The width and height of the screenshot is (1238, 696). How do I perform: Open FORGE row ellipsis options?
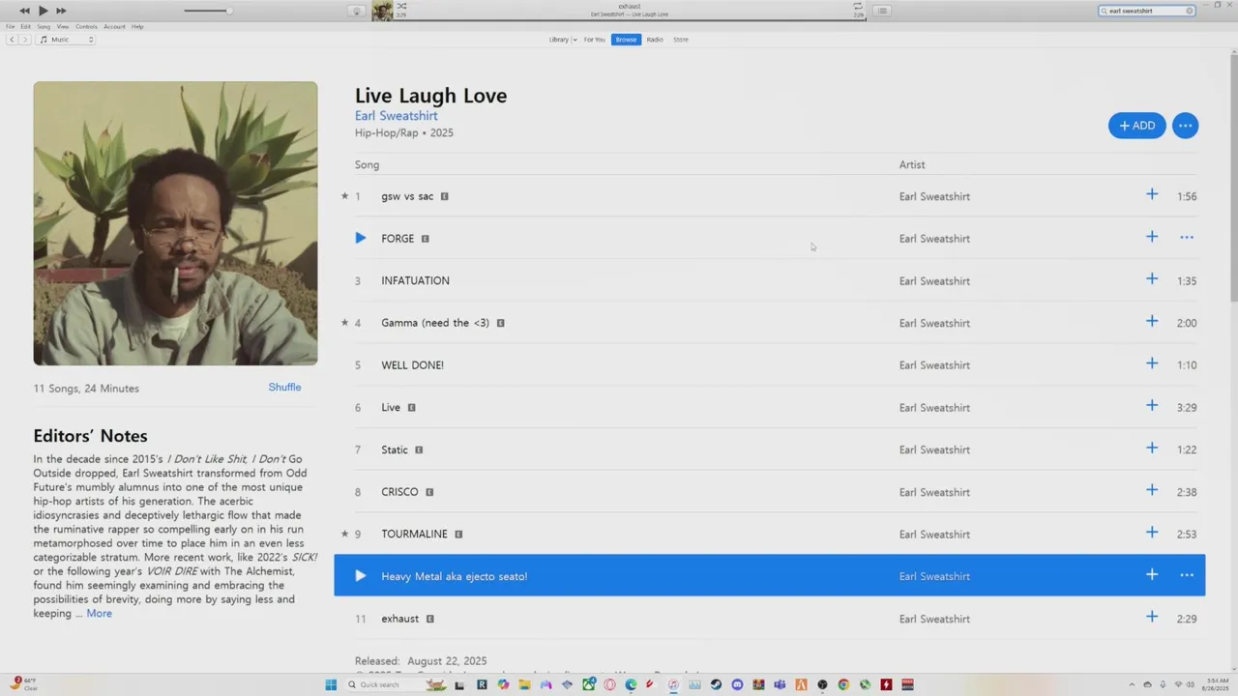click(x=1187, y=238)
